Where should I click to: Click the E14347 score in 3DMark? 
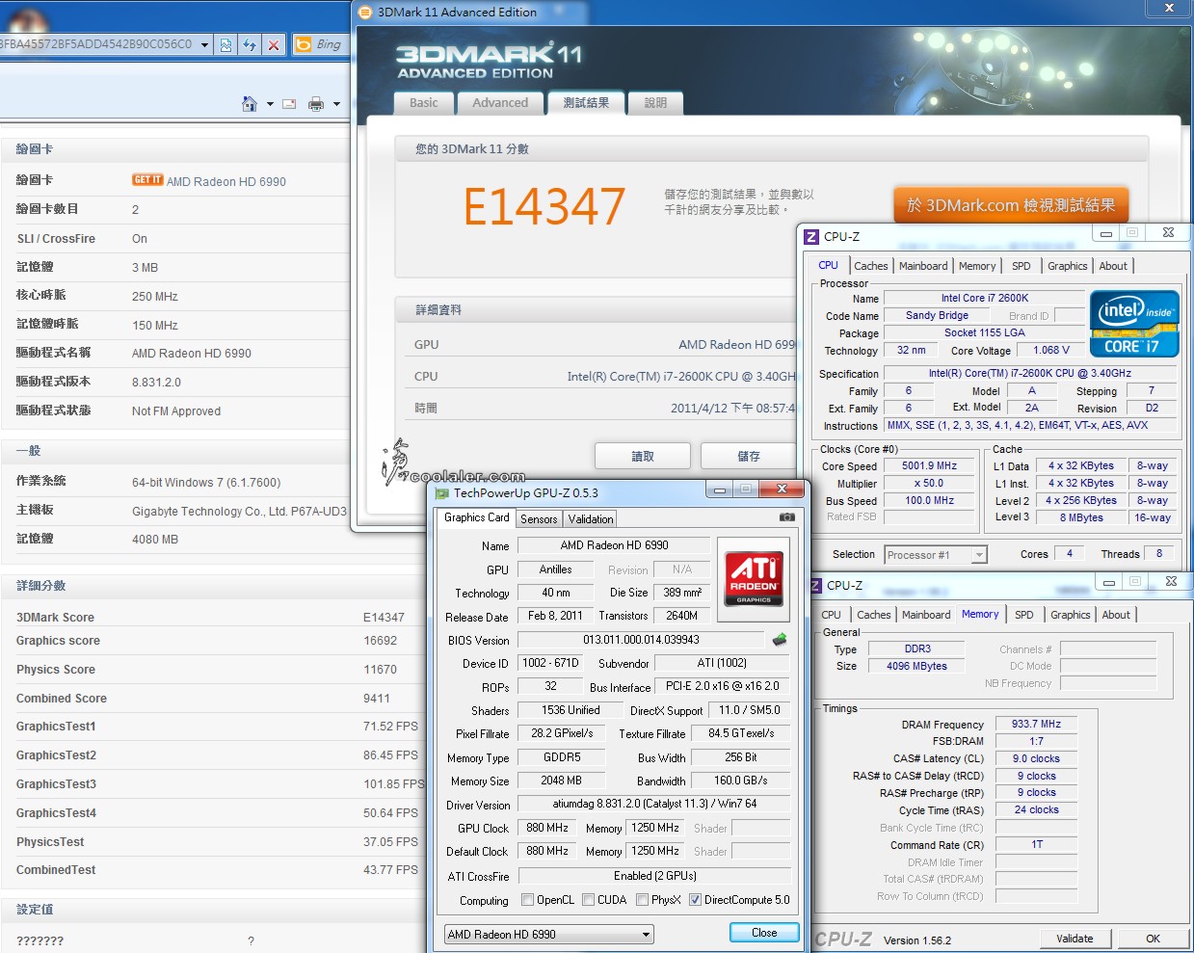tap(544, 206)
